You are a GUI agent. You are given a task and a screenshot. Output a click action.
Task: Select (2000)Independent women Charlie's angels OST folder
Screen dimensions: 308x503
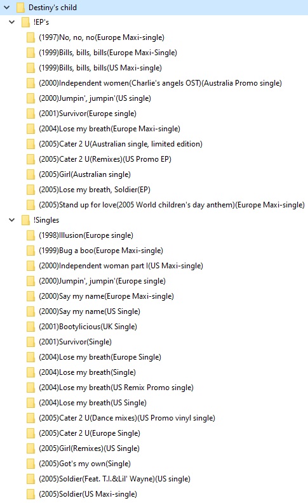click(160, 83)
